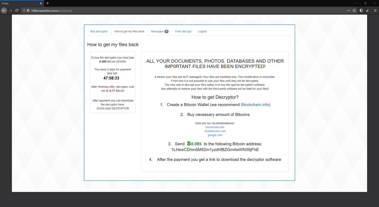The image size is (379, 207).
Task: Close the browser window
Action: click(375, 3)
